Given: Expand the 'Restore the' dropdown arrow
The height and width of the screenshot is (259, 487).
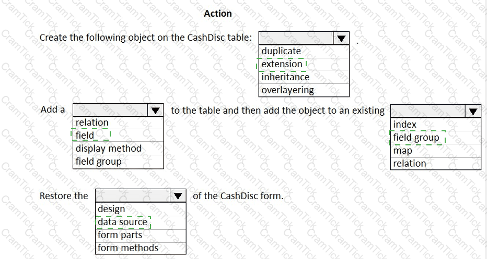Looking at the screenshot, I should (x=178, y=196).
